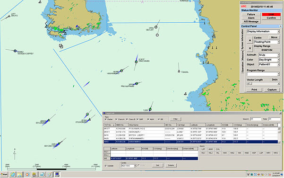Image resolution: width=284 pixels, height=178 pixels.
Task: Switch to the Operation vertical tab
Action: click(242, 67)
